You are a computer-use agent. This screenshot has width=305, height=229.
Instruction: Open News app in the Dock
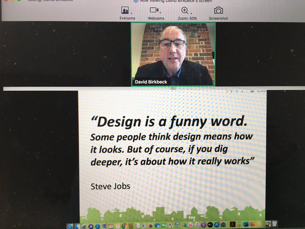tap(190, 225)
